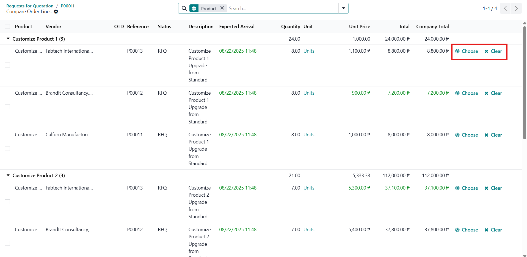Select the checkbox for Fabtech P00013 first row
The image size is (527, 257).
coord(7,65)
